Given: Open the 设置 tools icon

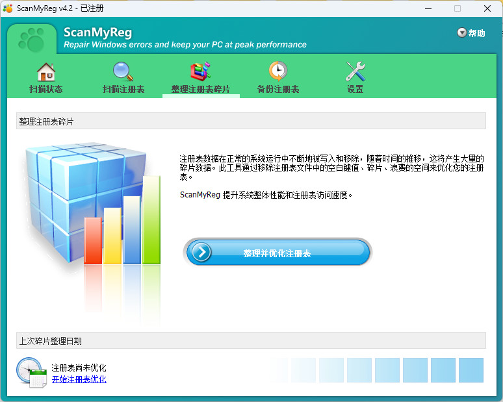Looking at the screenshot, I should (355, 71).
